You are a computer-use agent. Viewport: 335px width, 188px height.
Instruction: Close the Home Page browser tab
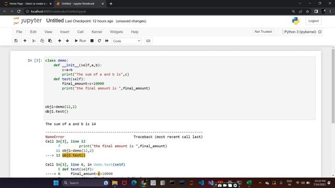51,4
